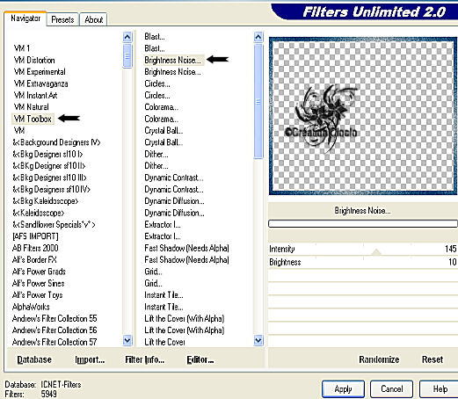This screenshot has height=399, width=458.
Task: Select Alf's Border FX category
Action: 34,259
